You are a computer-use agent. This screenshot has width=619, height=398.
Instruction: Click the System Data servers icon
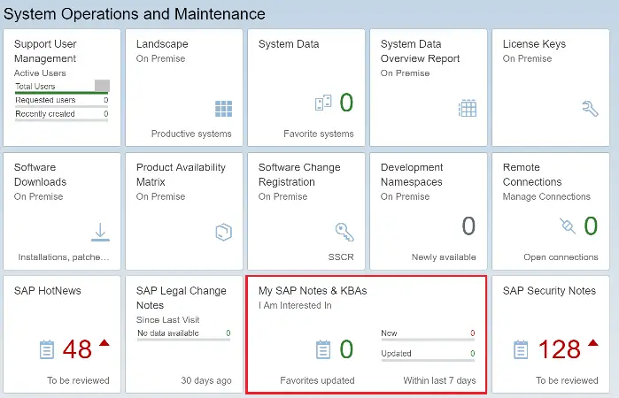tap(323, 103)
